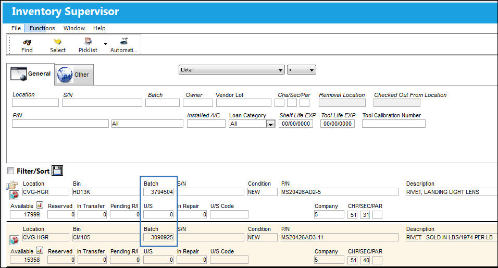Enable the Filter/Sort checkbox

point(11,171)
